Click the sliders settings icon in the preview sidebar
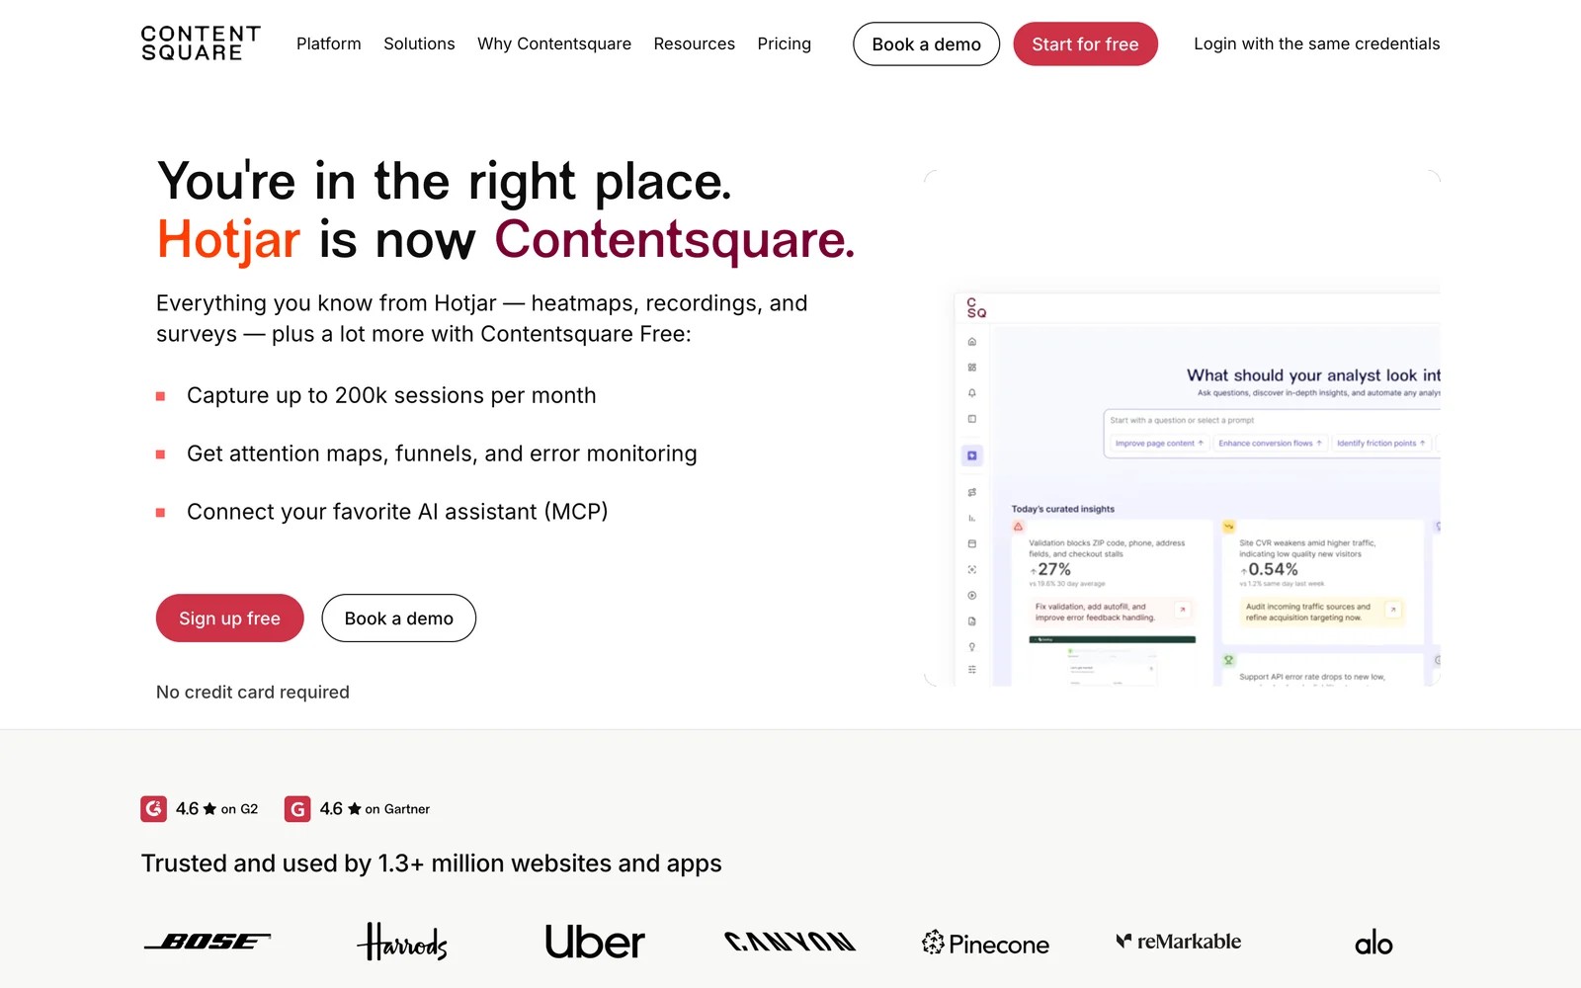The height and width of the screenshot is (988, 1581). (x=972, y=670)
